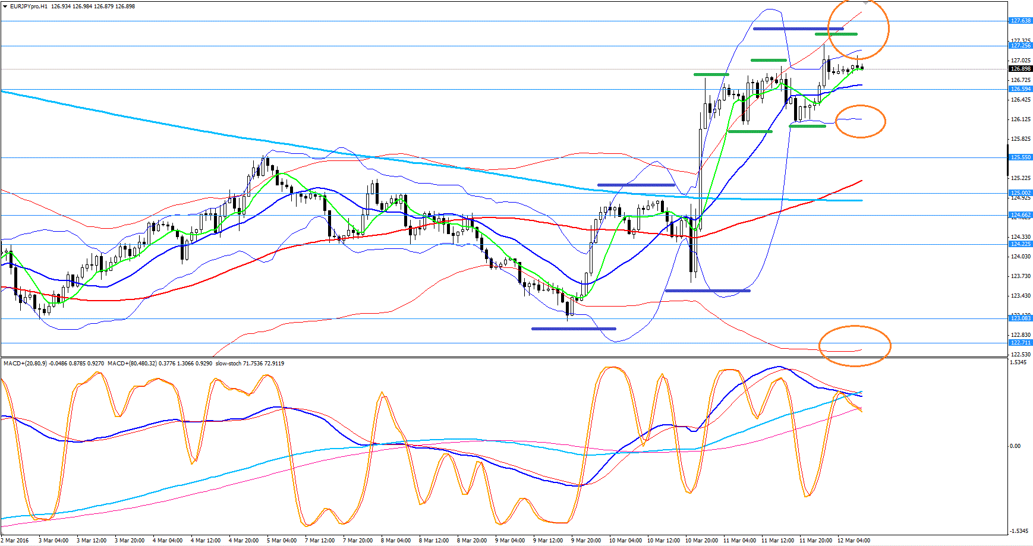Click the -1.5345 indicator scale value
Screen dimensions: 1033x546
[x=1018, y=531]
